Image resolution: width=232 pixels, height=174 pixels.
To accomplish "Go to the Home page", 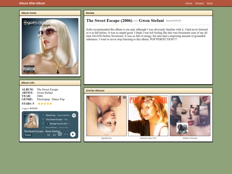I will [189, 3].
